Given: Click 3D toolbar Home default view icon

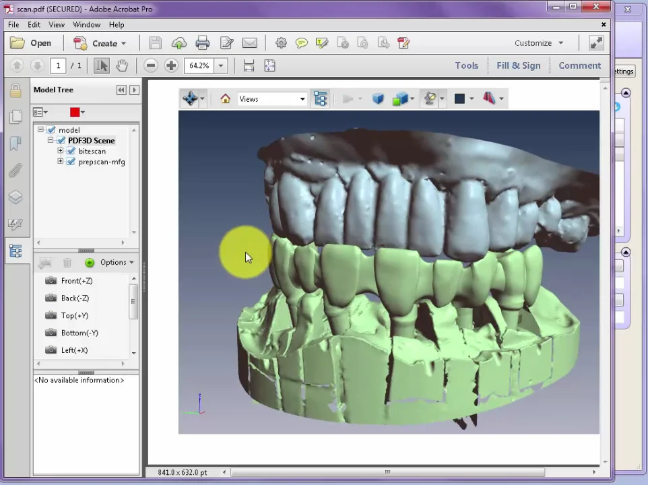Looking at the screenshot, I should pyautogui.click(x=225, y=99).
